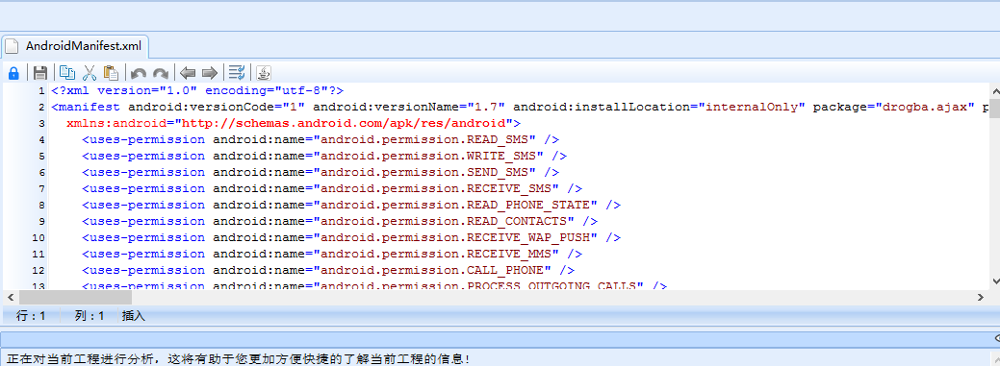Paste from clipboard icon in toolbar
This screenshot has width=1000, height=366.
click(111, 72)
